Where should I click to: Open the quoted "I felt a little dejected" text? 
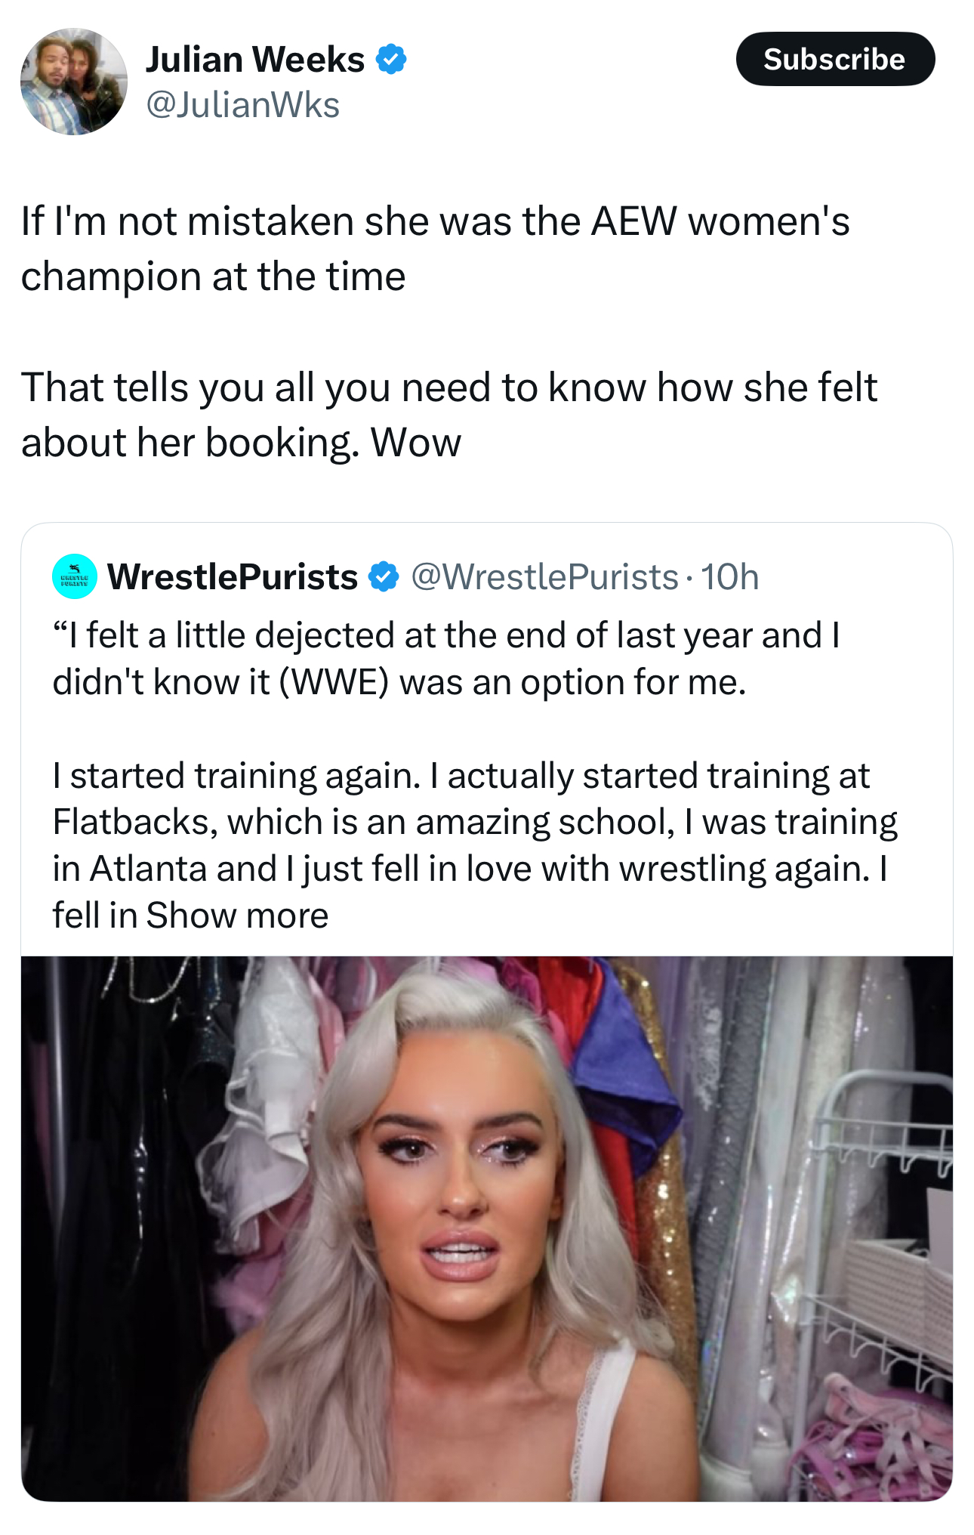tap(445, 659)
